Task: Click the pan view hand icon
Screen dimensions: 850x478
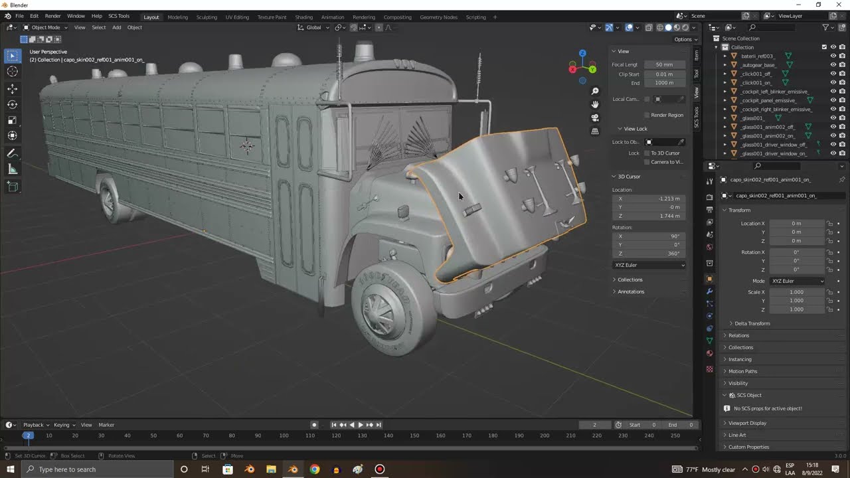Action: pyautogui.click(x=595, y=104)
